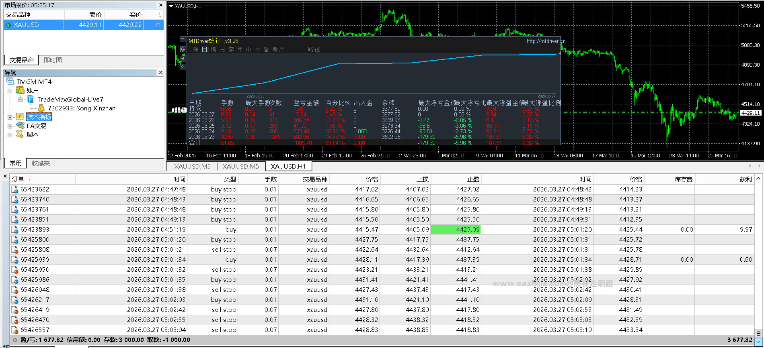Click the 脚本 scroll icon in navigator
This screenshot has height=348, width=764.
[20, 134]
